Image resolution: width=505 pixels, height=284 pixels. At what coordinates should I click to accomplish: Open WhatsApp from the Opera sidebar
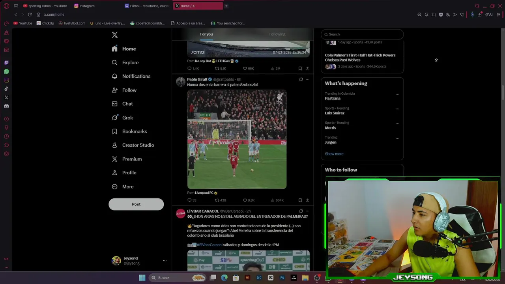[6, 71]
